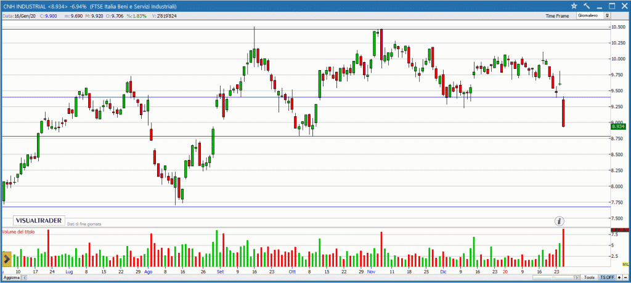Click the 'Dati di fine giornata' text

point(84,223)
